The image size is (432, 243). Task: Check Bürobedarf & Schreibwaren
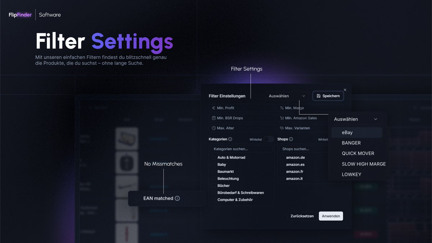click(x=213, y=193)
